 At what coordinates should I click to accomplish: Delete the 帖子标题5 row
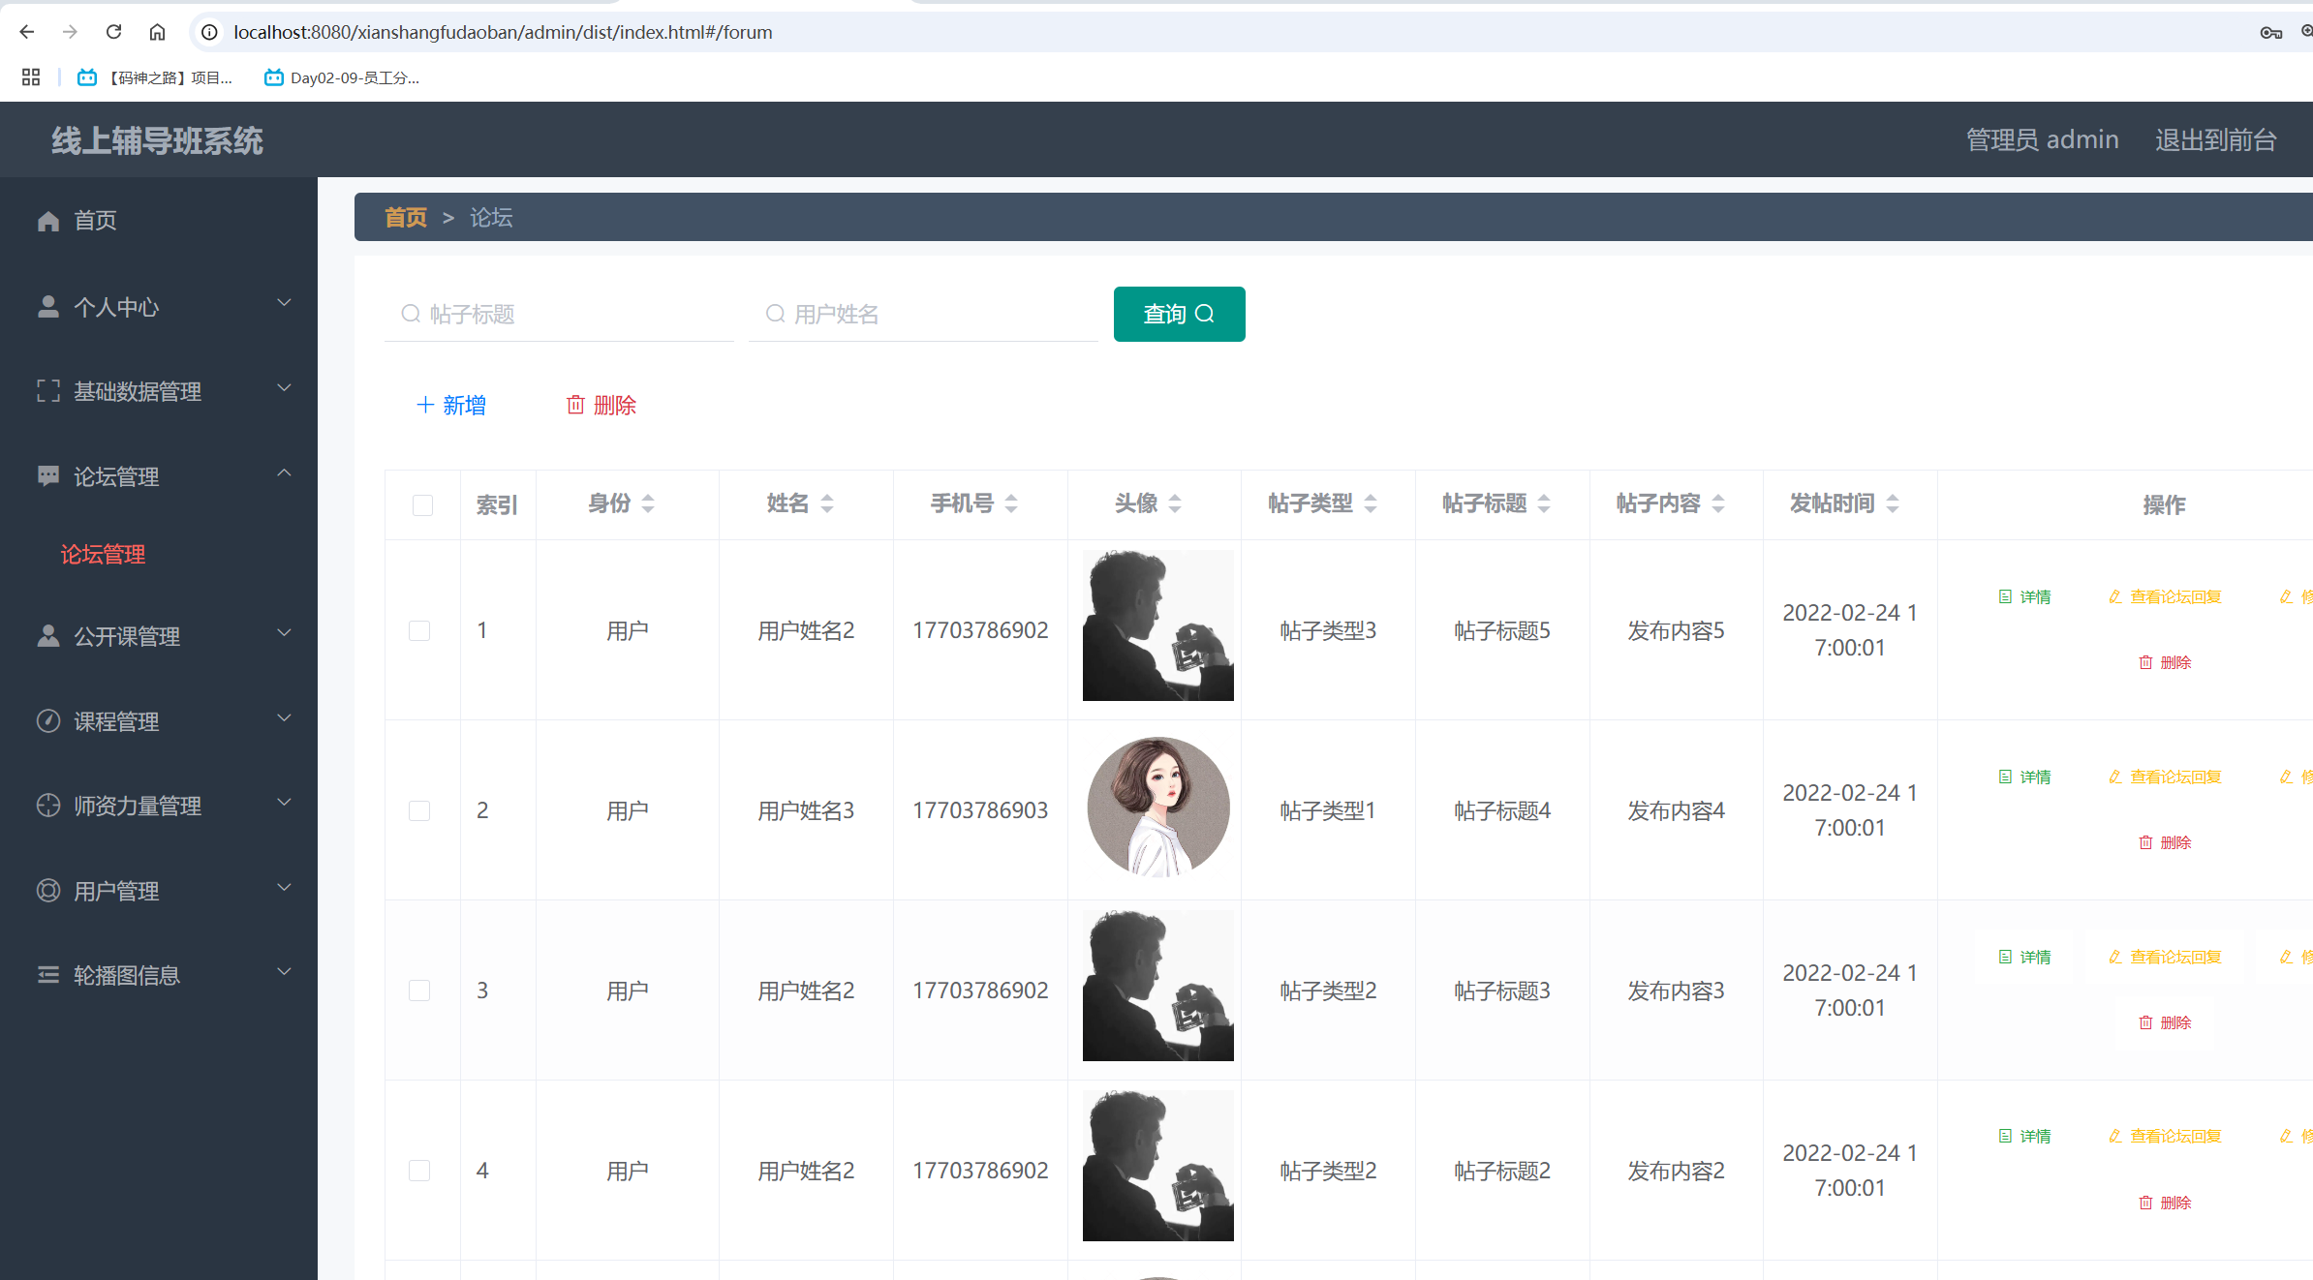click(x=2165, y=662)
